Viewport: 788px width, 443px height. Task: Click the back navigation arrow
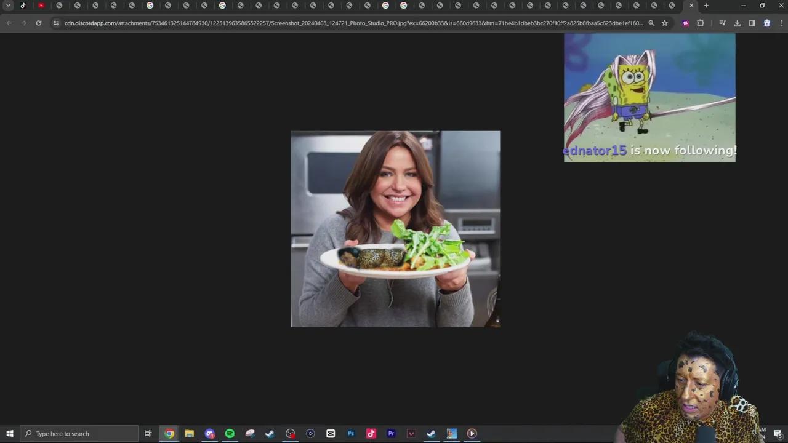click(x=9, y=23)
